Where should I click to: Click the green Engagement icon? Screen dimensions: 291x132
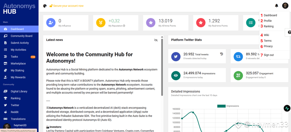[238, 76]
